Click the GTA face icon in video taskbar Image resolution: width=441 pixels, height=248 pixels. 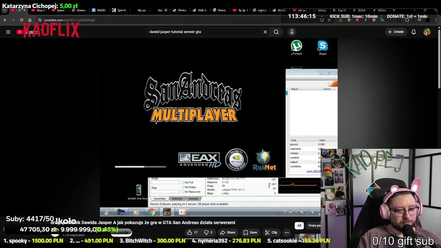[167, 212]
